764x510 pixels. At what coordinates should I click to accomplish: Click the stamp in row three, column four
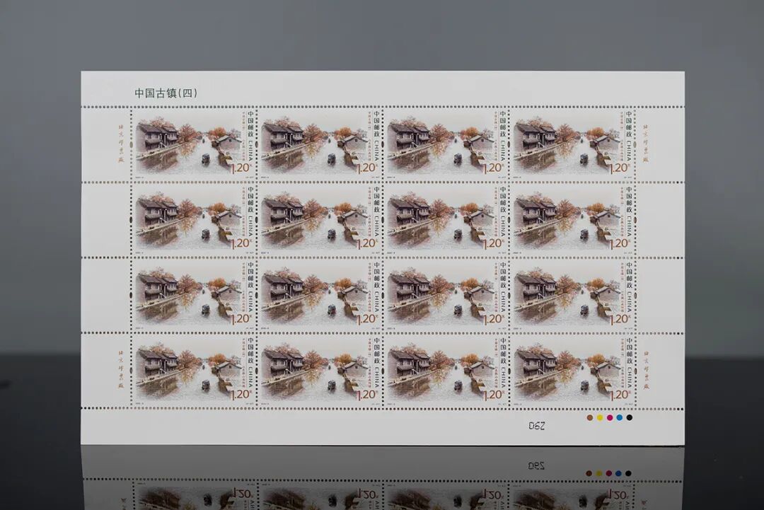574,294
